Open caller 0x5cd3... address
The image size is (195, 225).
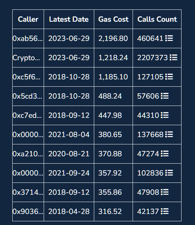[27, 96]
